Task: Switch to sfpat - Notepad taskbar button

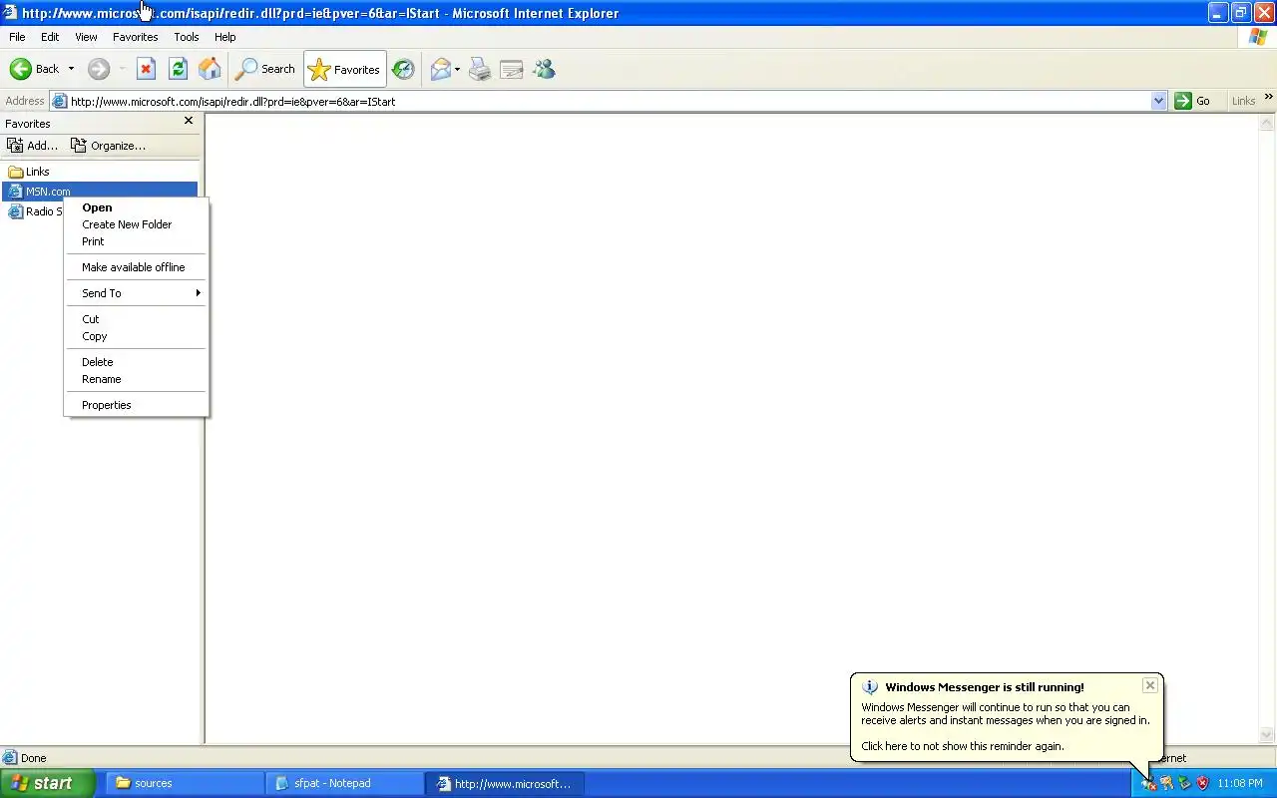Action: [344, 783]
